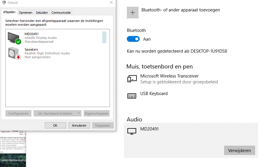Open the Geluiden tab
Viewport: 268px width, 167px height.
(x=42, y=12)
